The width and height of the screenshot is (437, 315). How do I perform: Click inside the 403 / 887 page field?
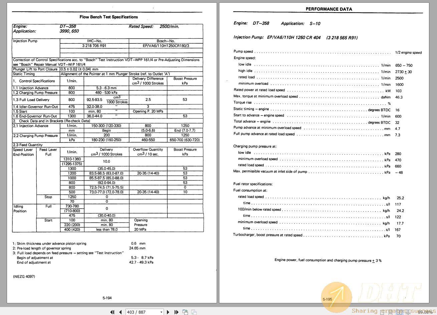[140, 312]
